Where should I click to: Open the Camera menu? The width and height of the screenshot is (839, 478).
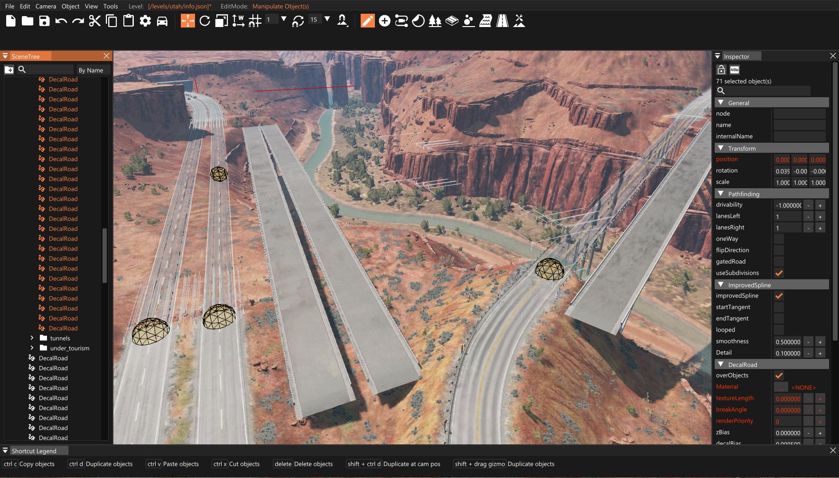pyautogui.click(x=46, y=6)
